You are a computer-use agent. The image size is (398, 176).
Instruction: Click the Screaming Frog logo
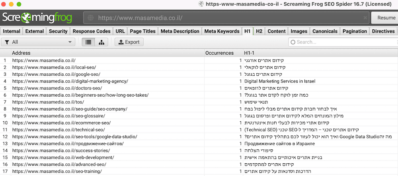(37, 17)
